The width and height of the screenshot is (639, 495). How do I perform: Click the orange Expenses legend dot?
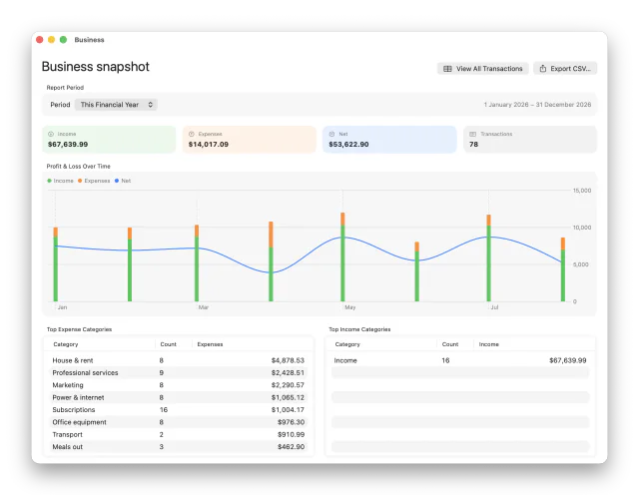[80, 181]
